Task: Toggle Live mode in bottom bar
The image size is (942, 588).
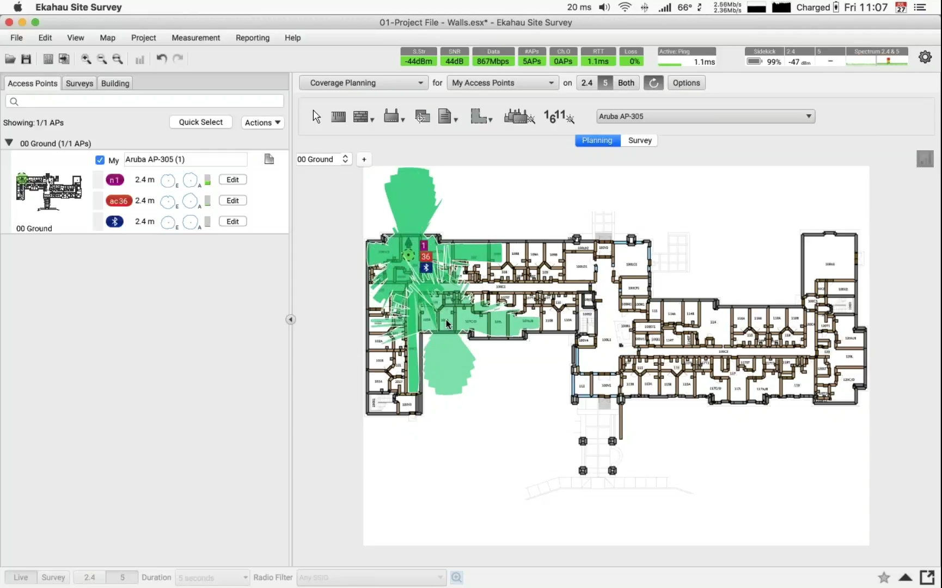Action: (x=21, y=577)
